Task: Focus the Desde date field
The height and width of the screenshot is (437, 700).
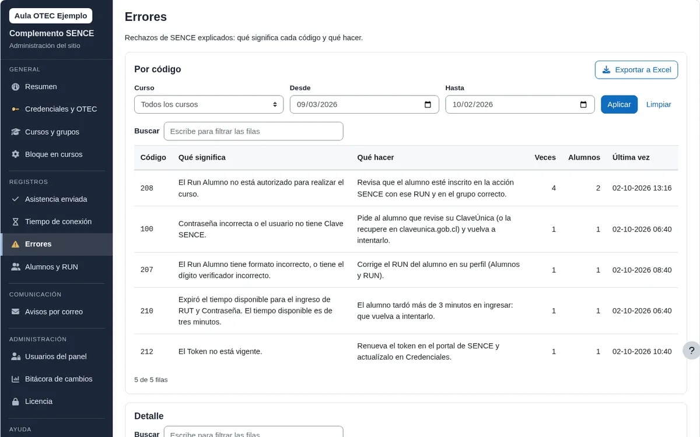Action: (x=365, y=104)
